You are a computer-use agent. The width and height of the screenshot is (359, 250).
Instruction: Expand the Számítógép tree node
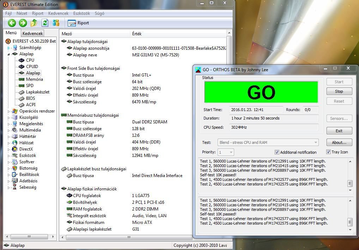tap(8, 48)
